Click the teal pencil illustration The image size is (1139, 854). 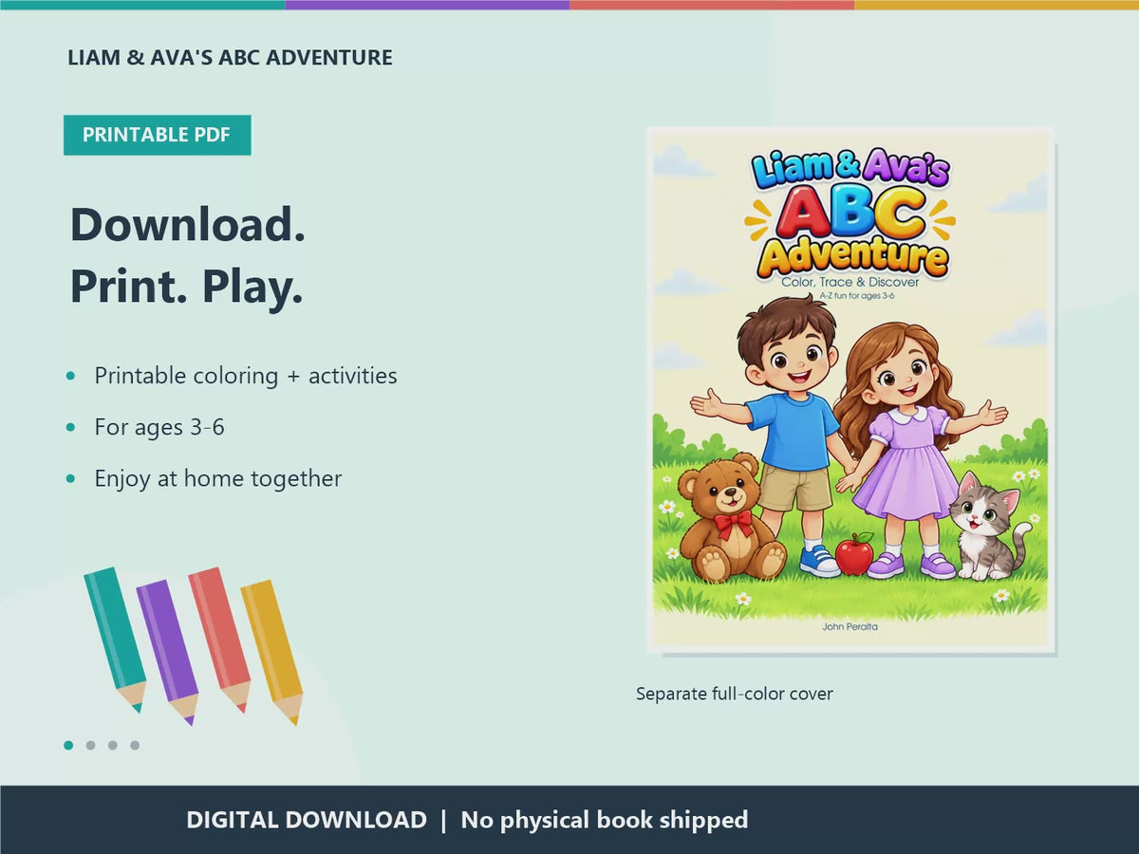point(114,639)
